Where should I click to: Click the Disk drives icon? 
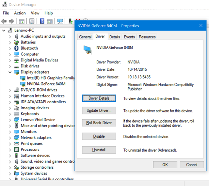[16, 67]
